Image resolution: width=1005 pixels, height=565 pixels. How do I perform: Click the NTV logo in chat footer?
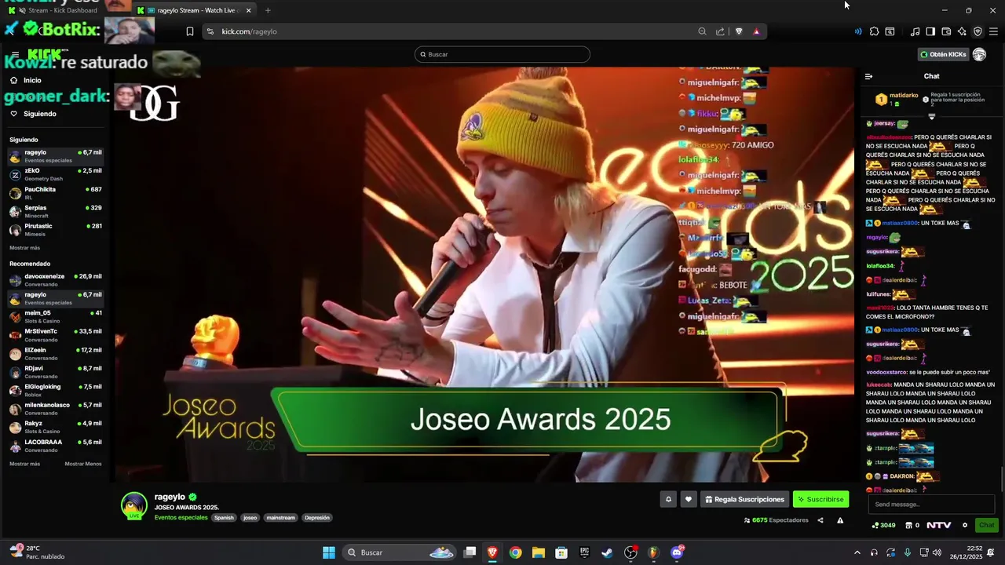[x=938, y=525]
